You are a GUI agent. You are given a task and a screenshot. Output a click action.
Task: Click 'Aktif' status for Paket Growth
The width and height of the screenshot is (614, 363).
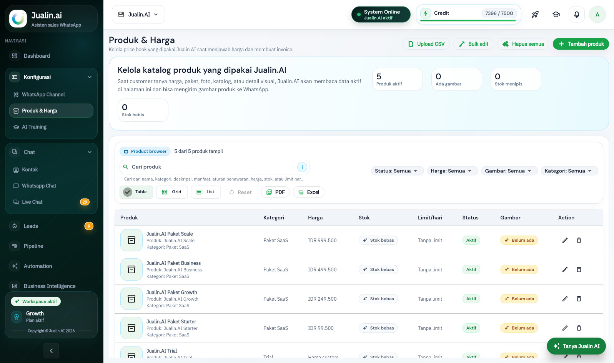471,299
